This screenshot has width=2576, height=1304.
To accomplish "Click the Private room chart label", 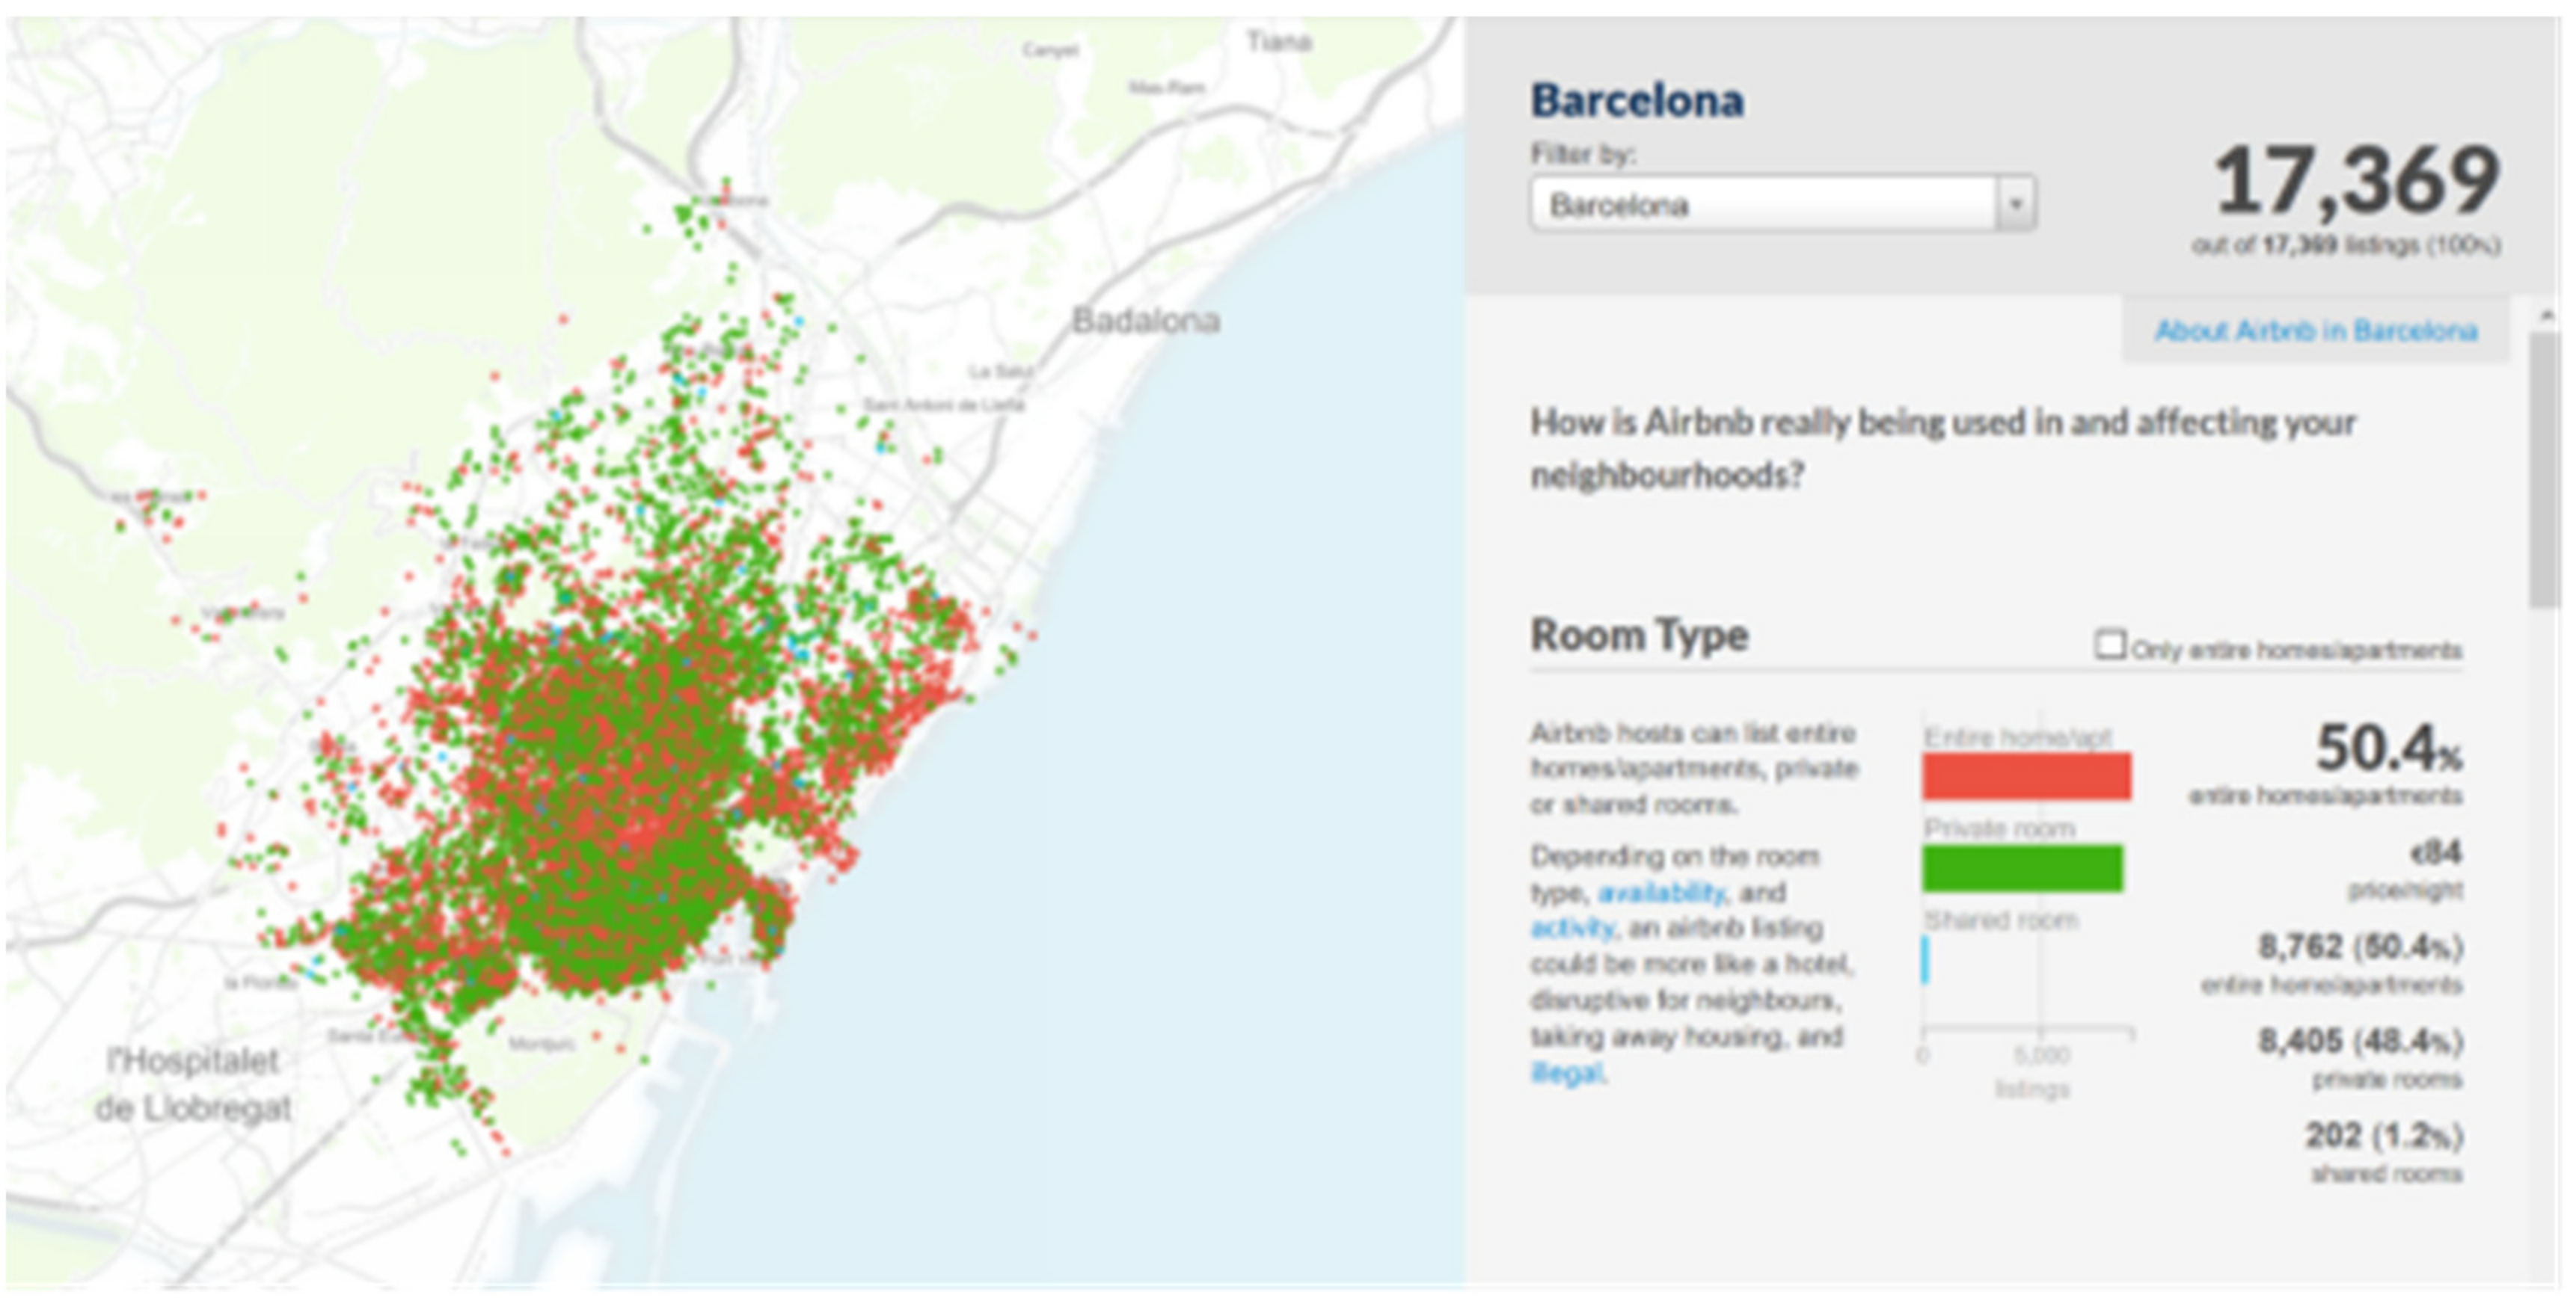I will [1999, 829].
